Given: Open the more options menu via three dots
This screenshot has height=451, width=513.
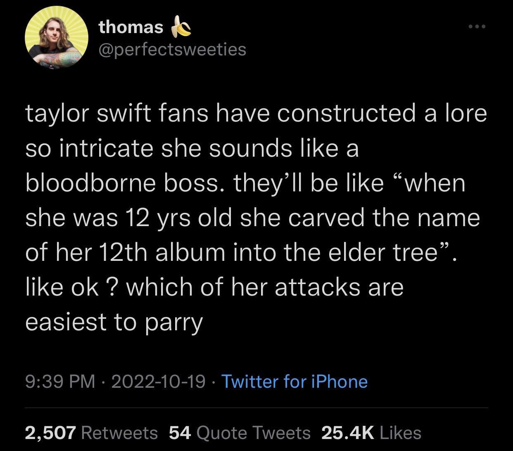Looking at the screenshot, I should [x=477, y=26].
